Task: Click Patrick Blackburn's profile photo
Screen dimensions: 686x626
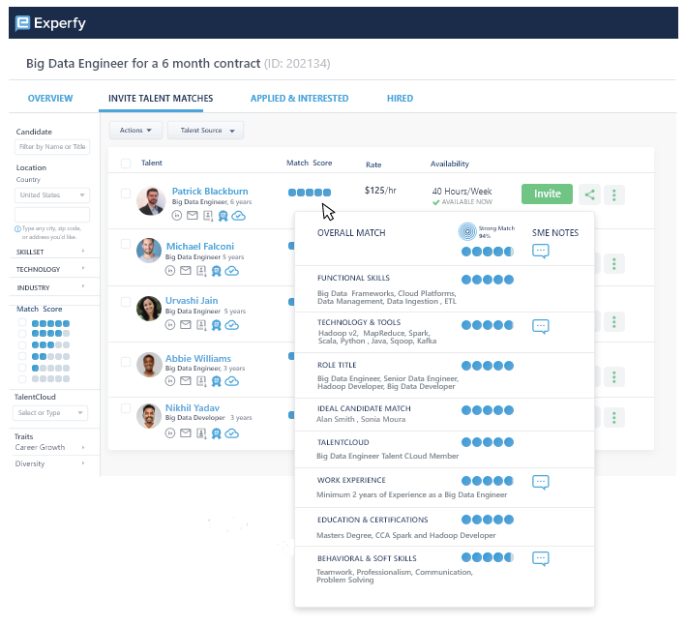Action: click(151, 201)
